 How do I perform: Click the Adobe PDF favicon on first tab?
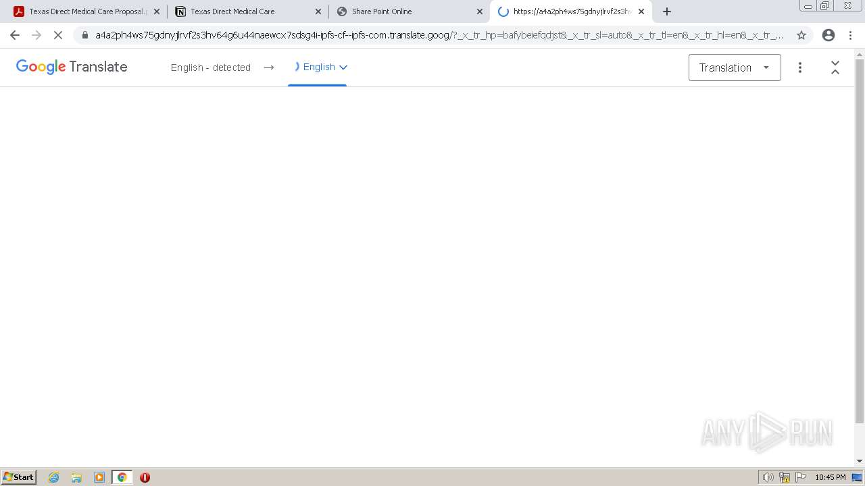(x=19, y=11)
